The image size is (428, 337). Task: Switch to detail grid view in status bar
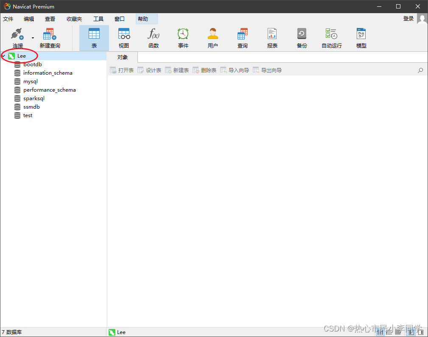pos(398,332)
